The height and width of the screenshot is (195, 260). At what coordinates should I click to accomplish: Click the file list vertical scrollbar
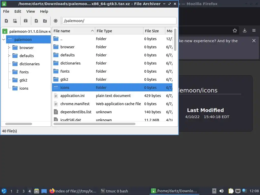175,40
